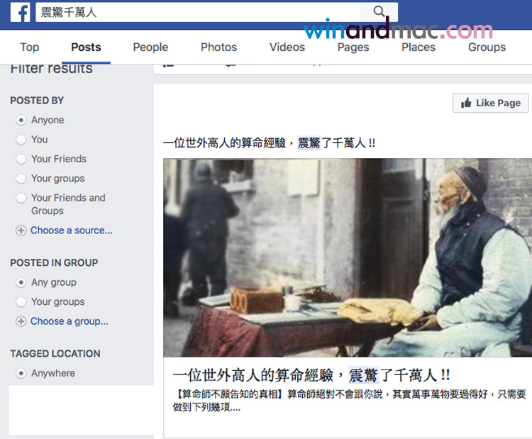Click the search magnifier icon
This screenshot has height=439, width=532.
379,11
